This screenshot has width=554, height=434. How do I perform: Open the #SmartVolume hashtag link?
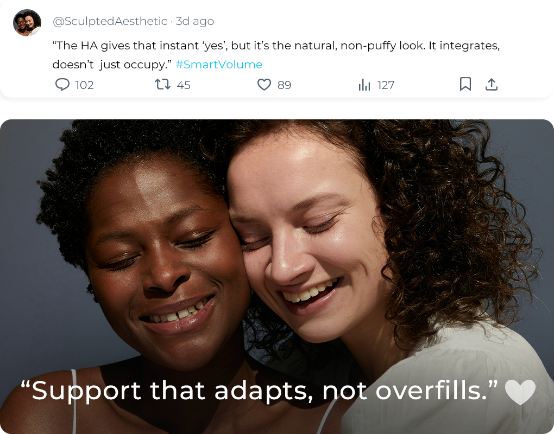(x=219, y=65)
